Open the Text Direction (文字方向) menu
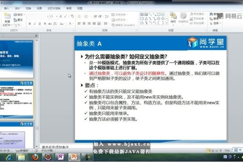This screenshot has width=243, height=162. tap(119, 15)
